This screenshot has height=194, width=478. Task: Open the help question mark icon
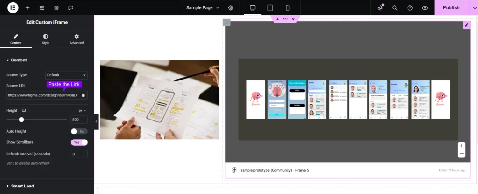pos(410,8)
